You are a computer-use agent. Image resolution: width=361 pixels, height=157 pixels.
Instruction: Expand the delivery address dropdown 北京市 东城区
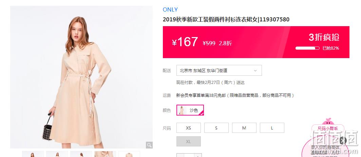click(x=219, y=70)
